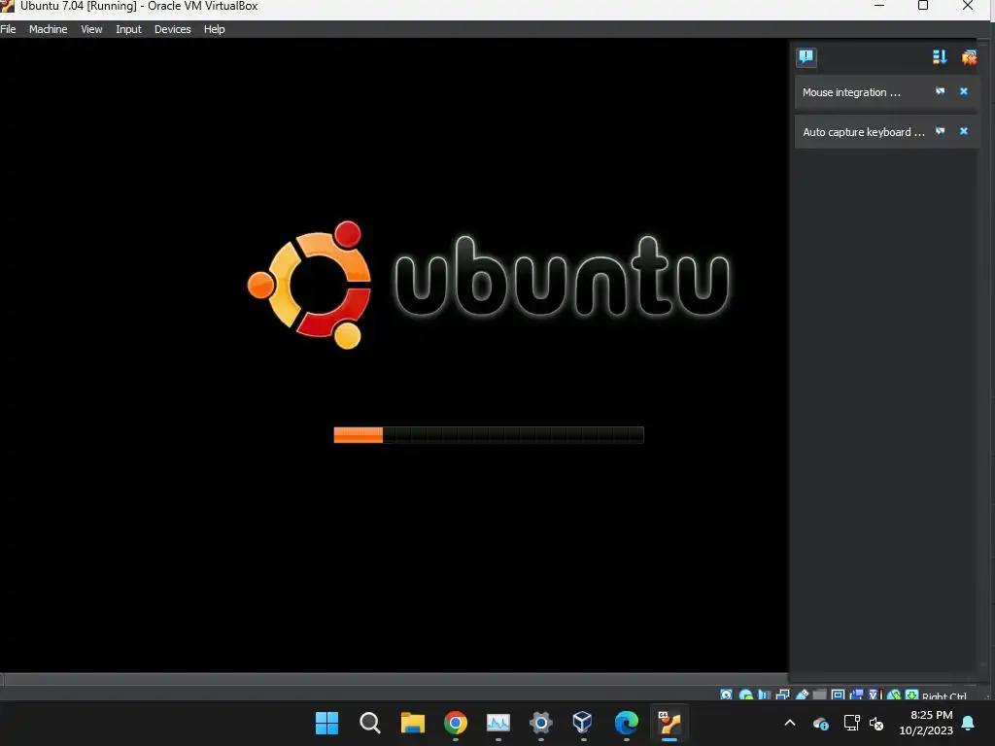Click the optical disk status icon
This screenshot has height=746, width=995.
point(745,695)
